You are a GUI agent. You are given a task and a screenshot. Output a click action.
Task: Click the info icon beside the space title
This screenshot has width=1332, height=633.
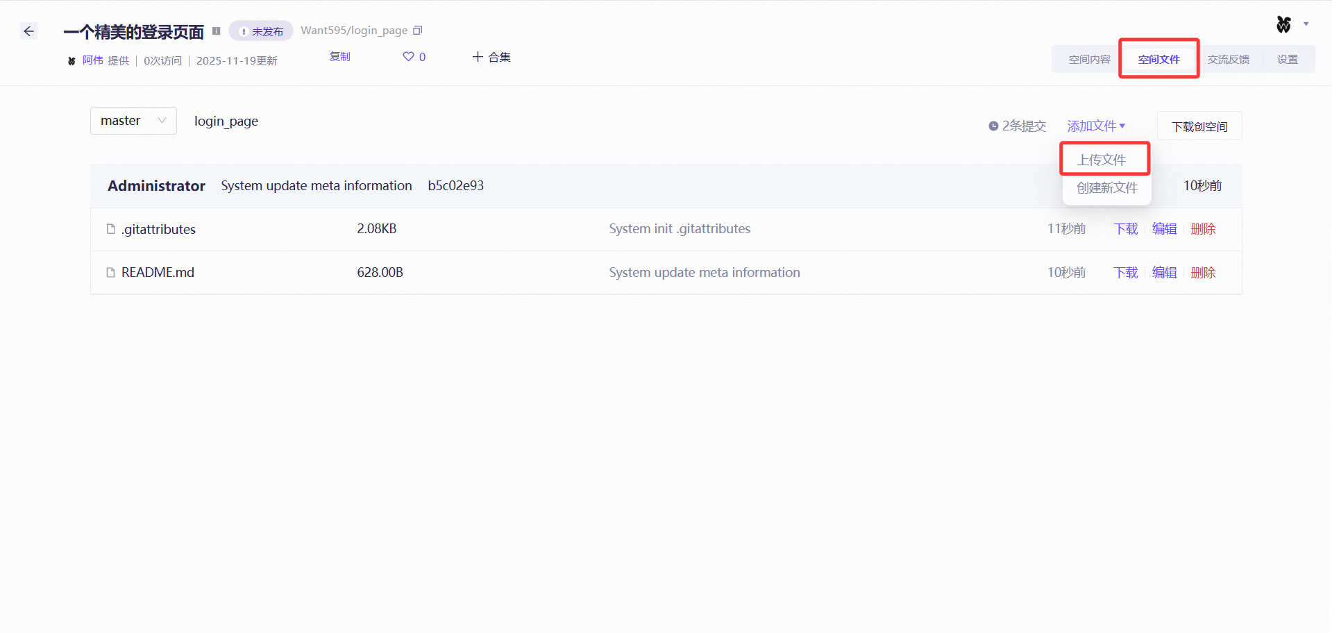click(216, 31)
